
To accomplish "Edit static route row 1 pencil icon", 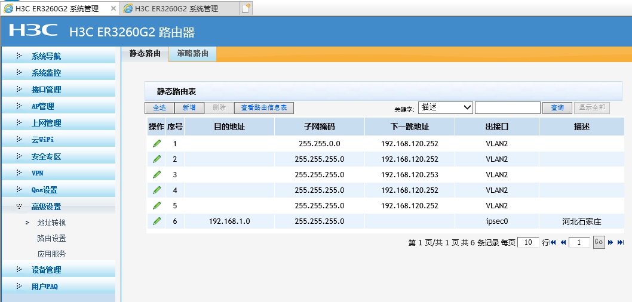I will click(157, 143).
